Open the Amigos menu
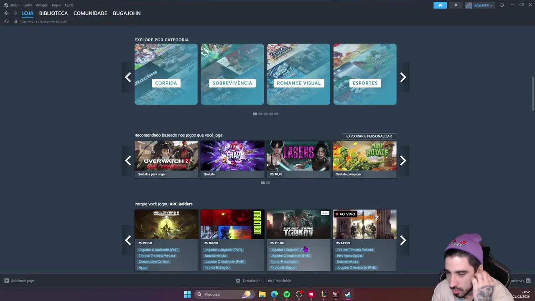 click(x=42, y=5)
